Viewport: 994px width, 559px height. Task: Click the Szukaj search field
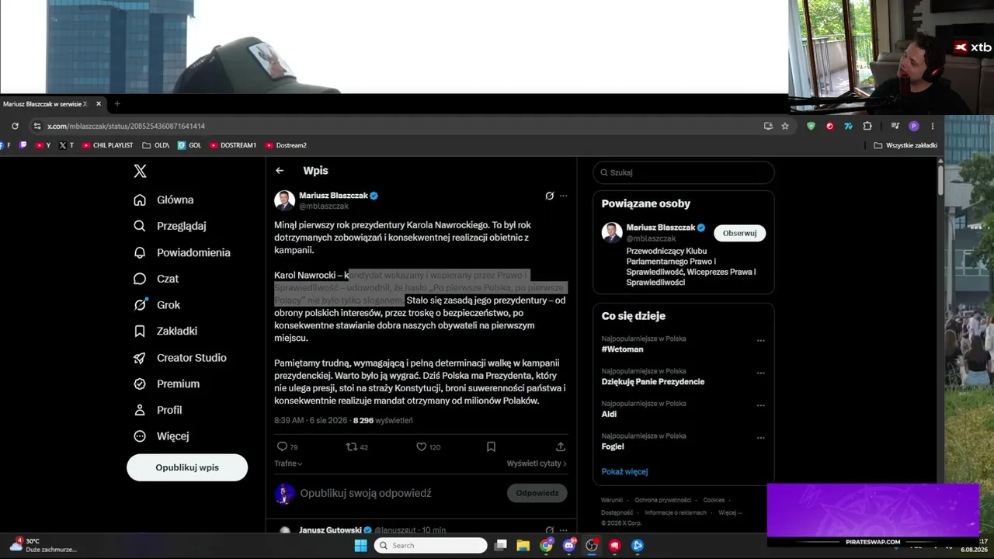[x=683, y=172]
